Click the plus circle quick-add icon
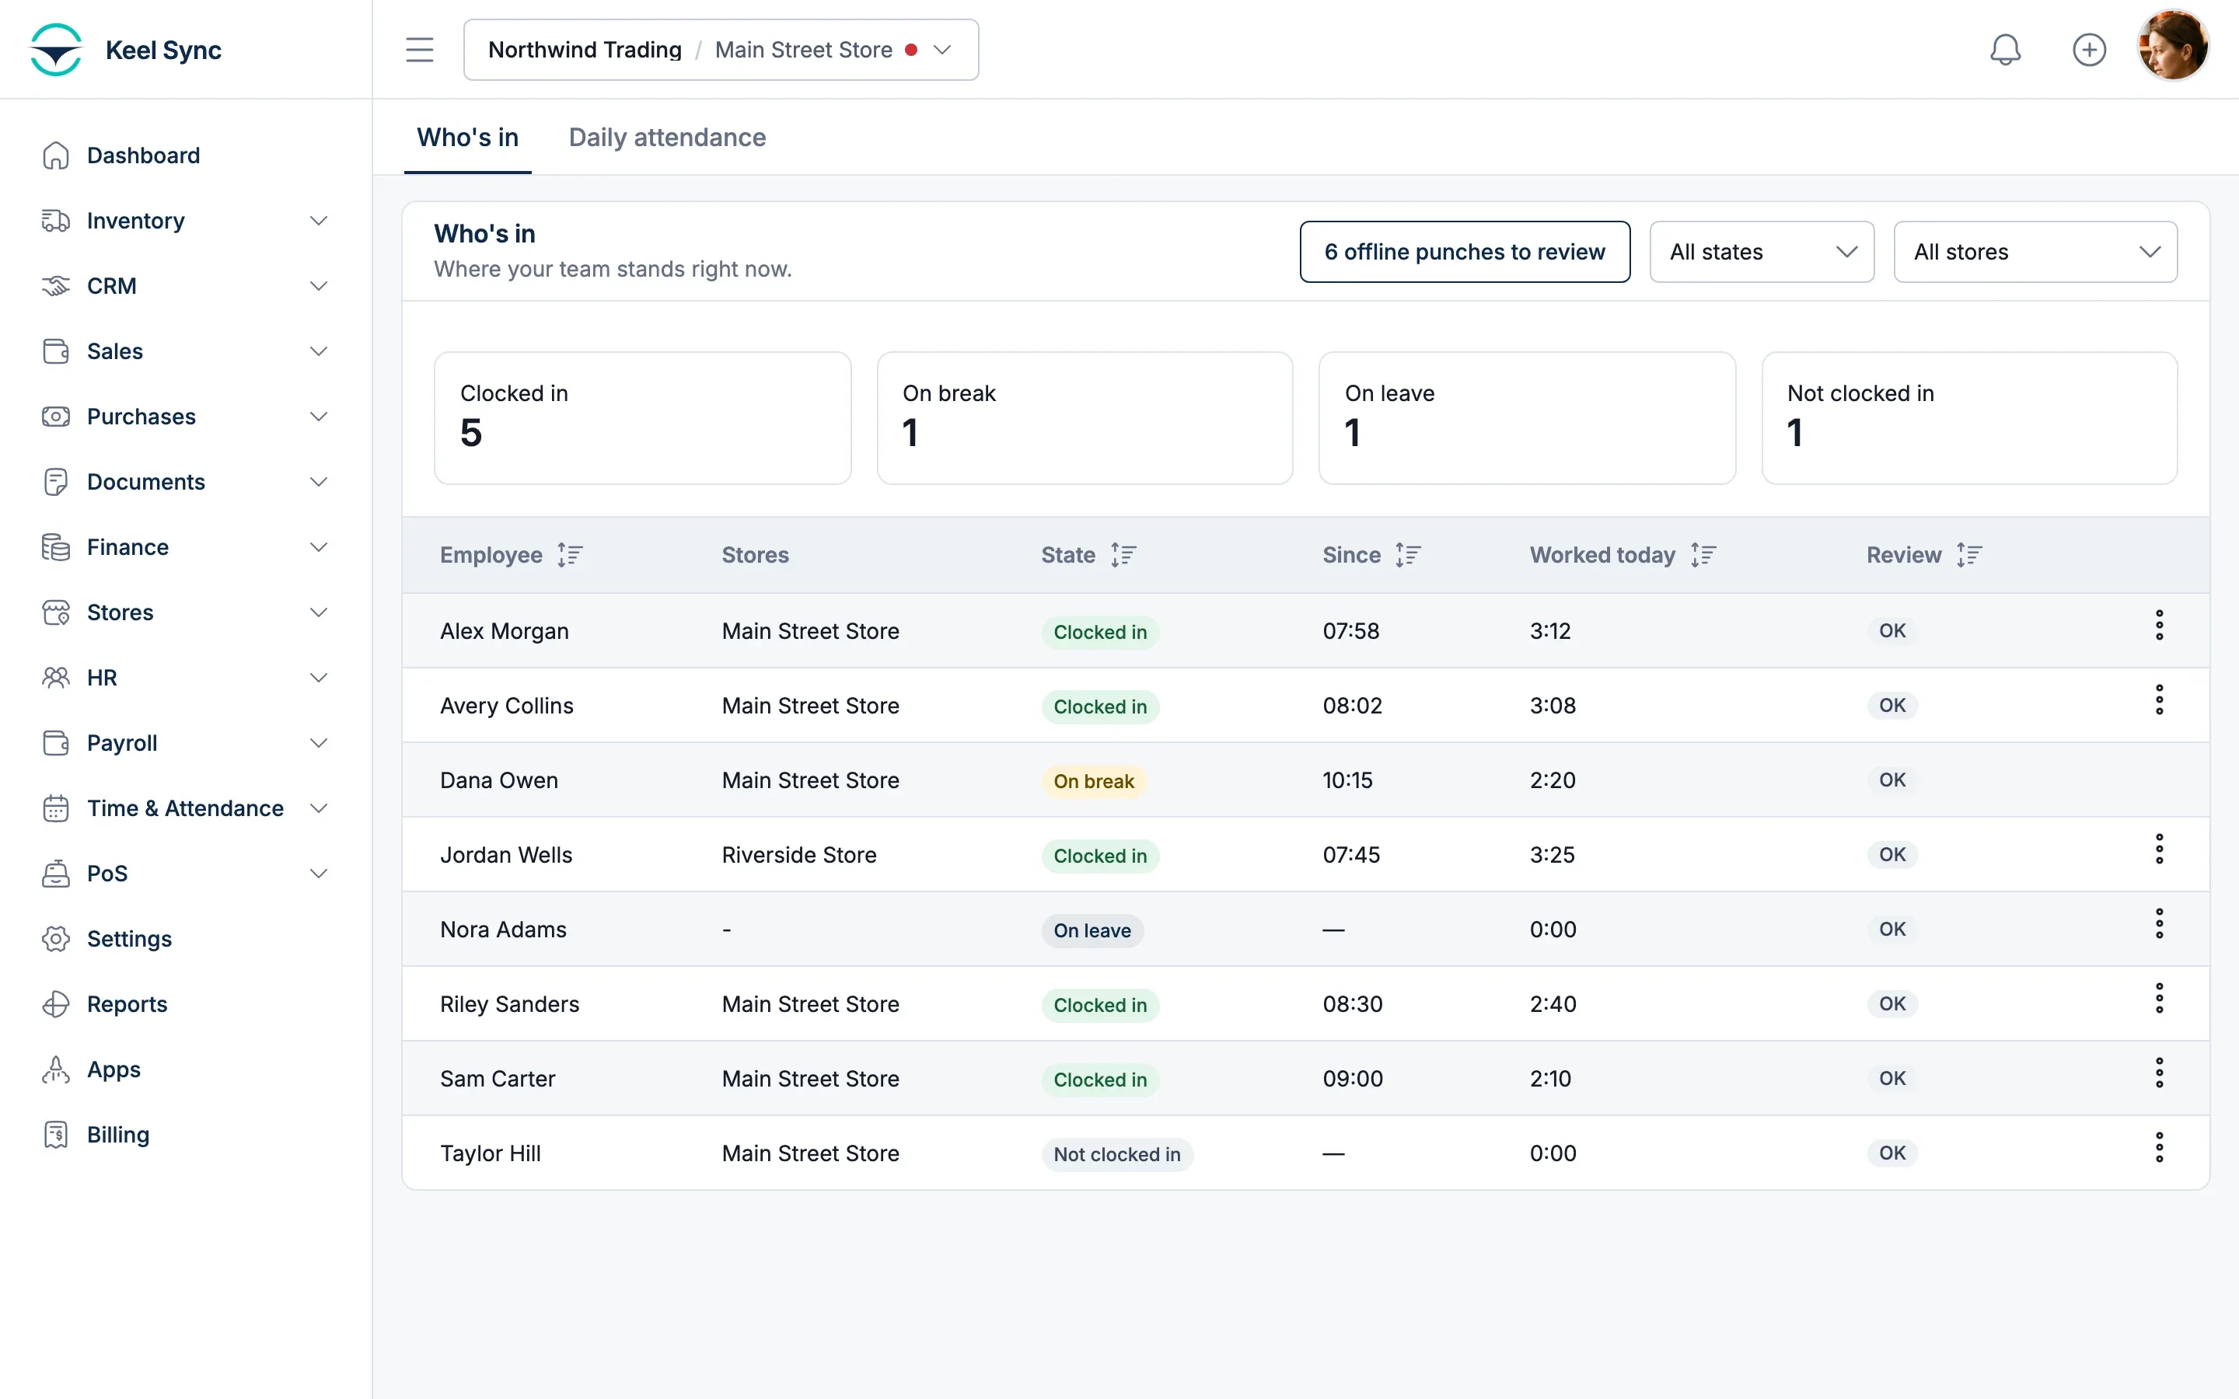 tap(2089, 50)
